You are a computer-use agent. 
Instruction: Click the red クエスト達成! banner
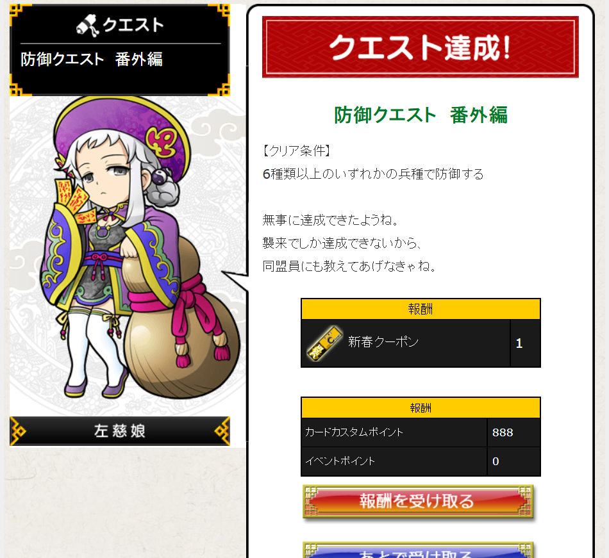pyautogui.click(x=421, y=47)
